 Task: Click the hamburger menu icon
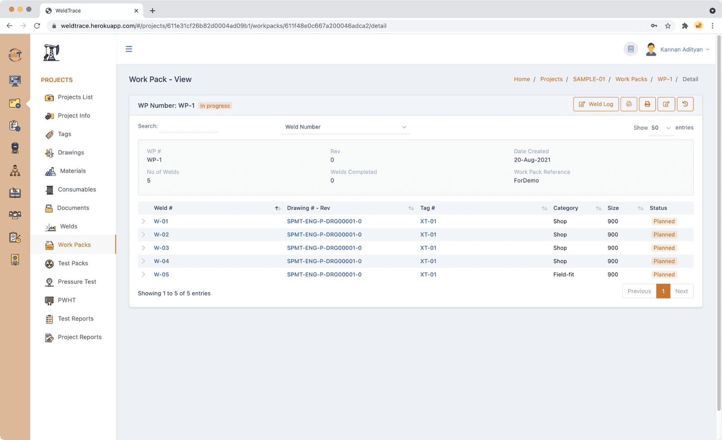point(129,49)
